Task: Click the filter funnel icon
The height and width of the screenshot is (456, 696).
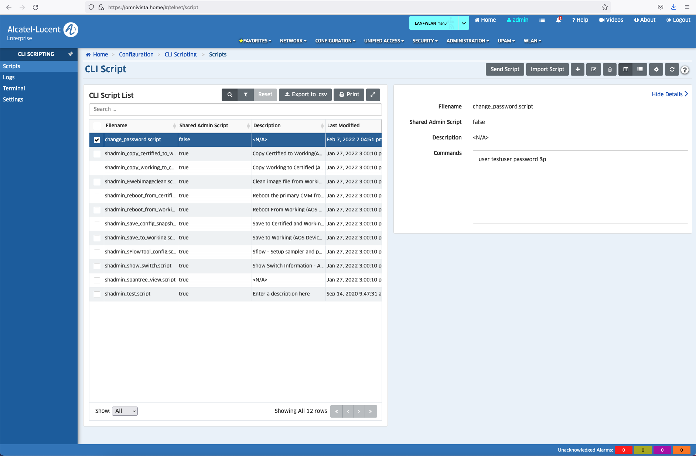Action: click(246, 94)
